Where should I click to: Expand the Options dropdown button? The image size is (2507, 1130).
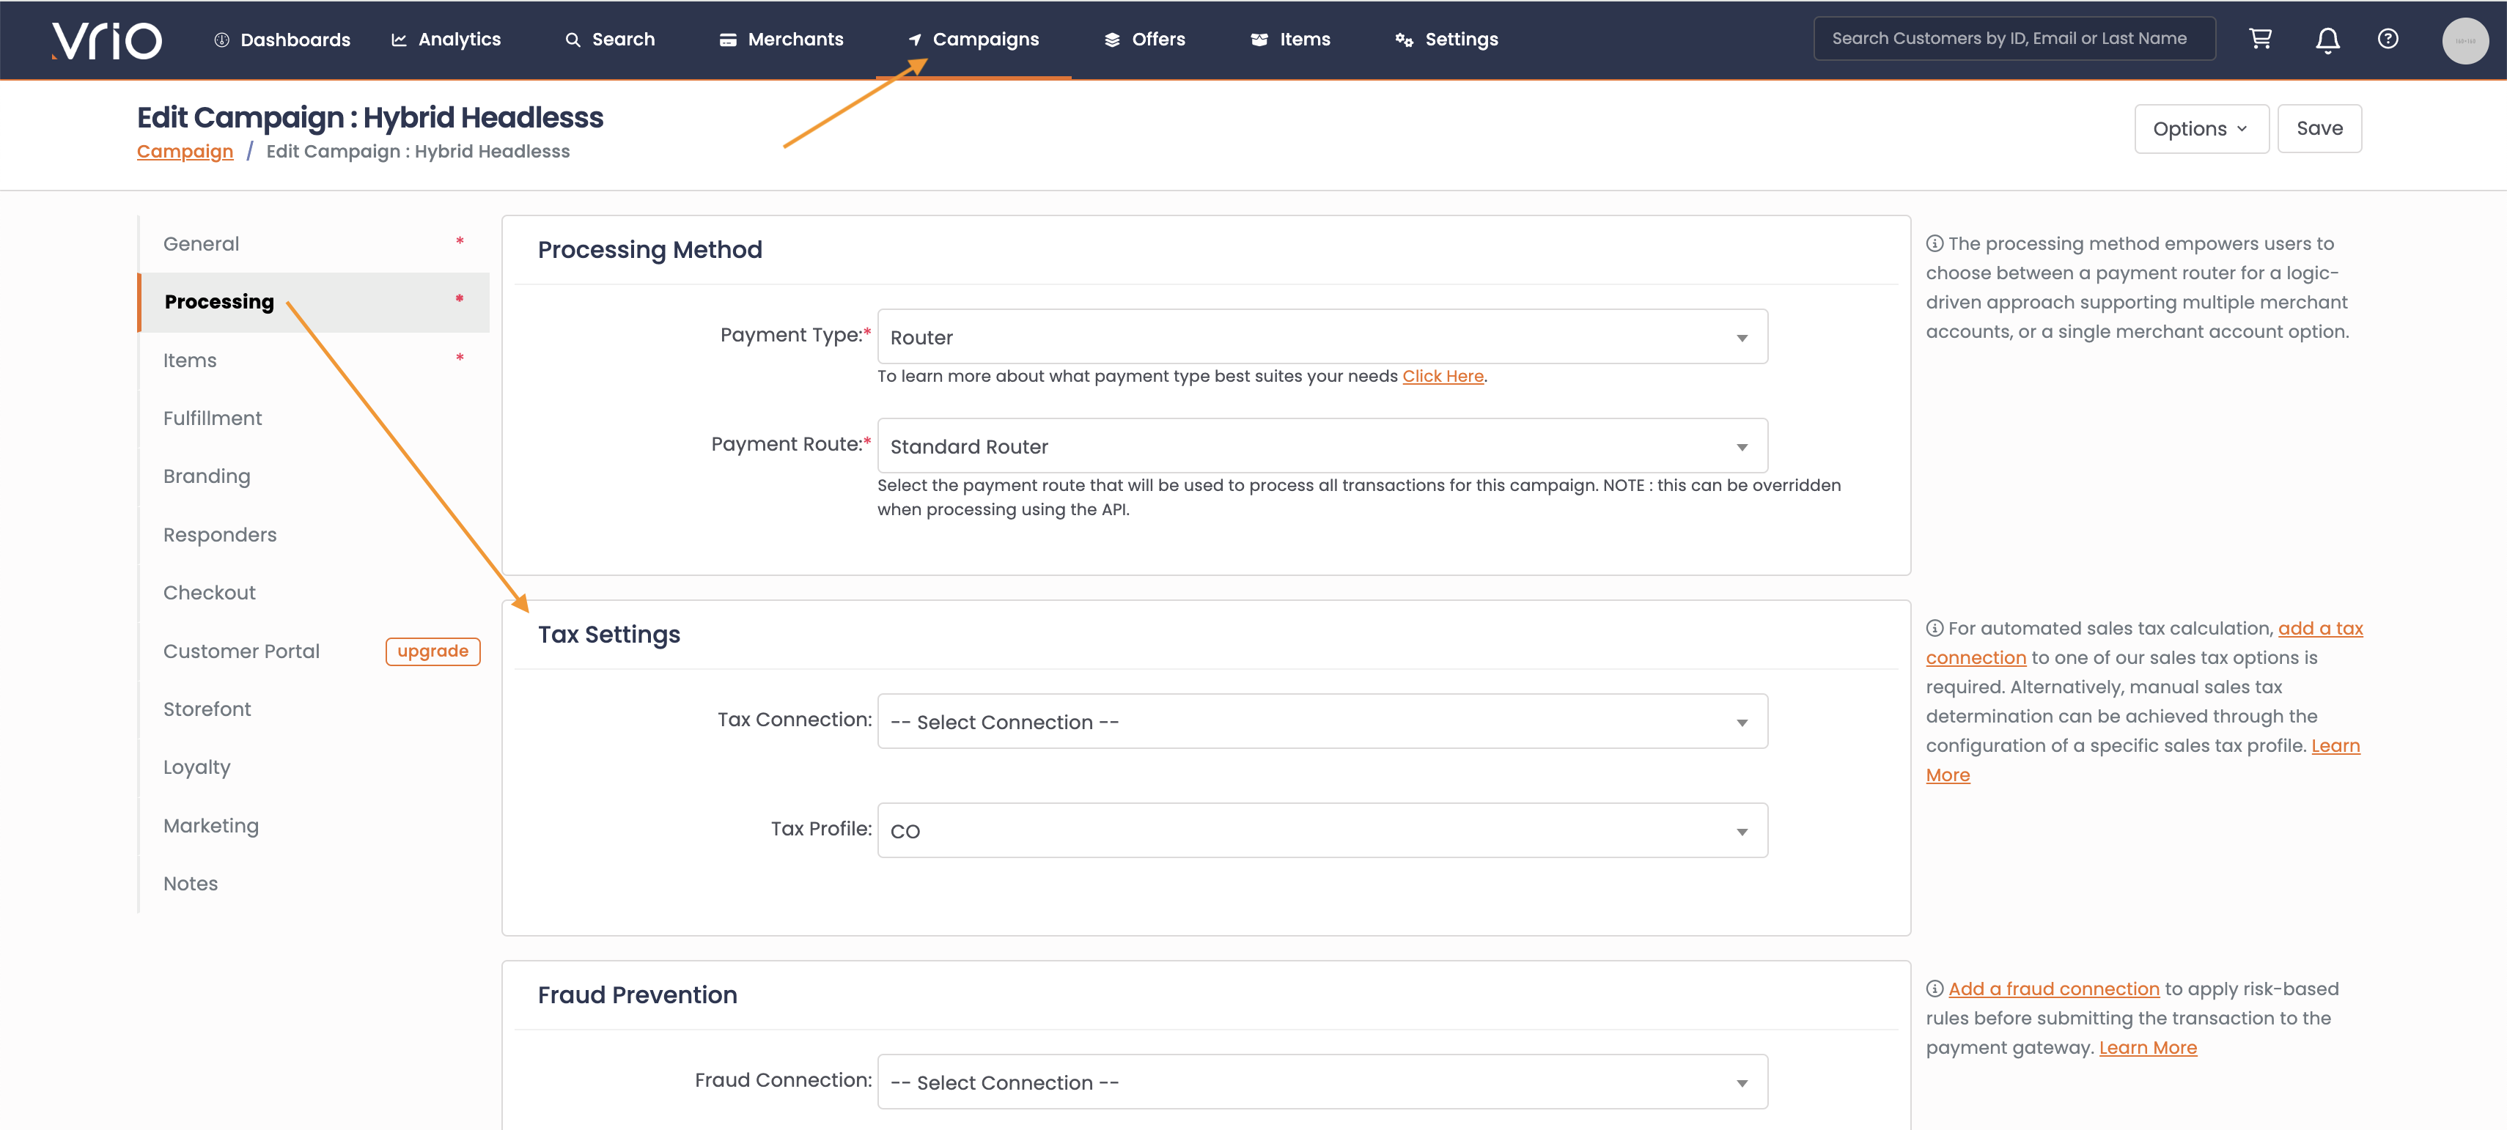[2201, 128]
